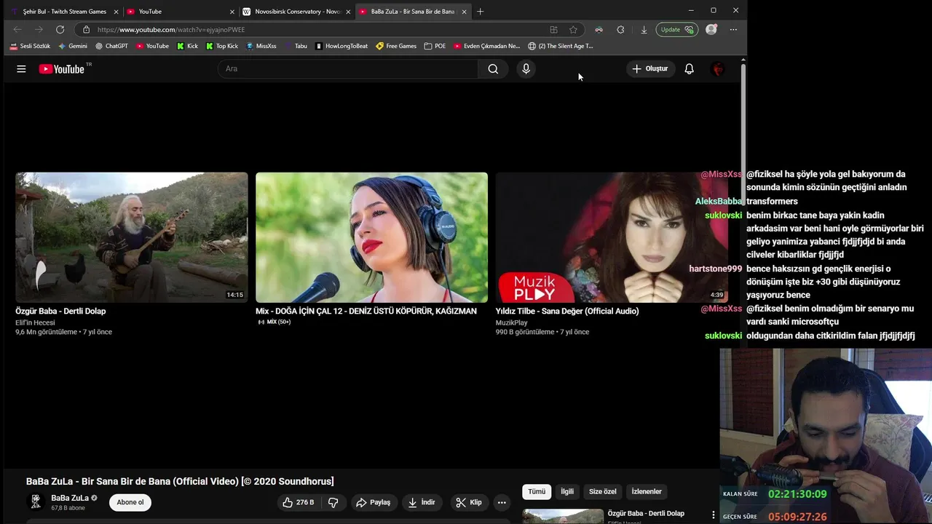Open a new browser tab
Viewport: 932px width, 524px height.
pos(480,12)
